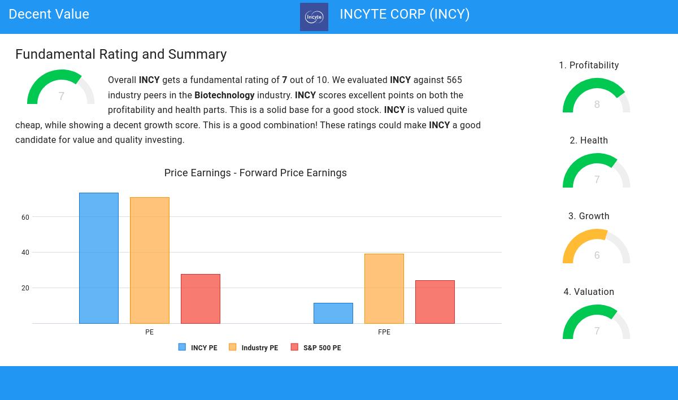Click the Growth rating gauge
Screen dimensions: 678x400
pos(596,247)
